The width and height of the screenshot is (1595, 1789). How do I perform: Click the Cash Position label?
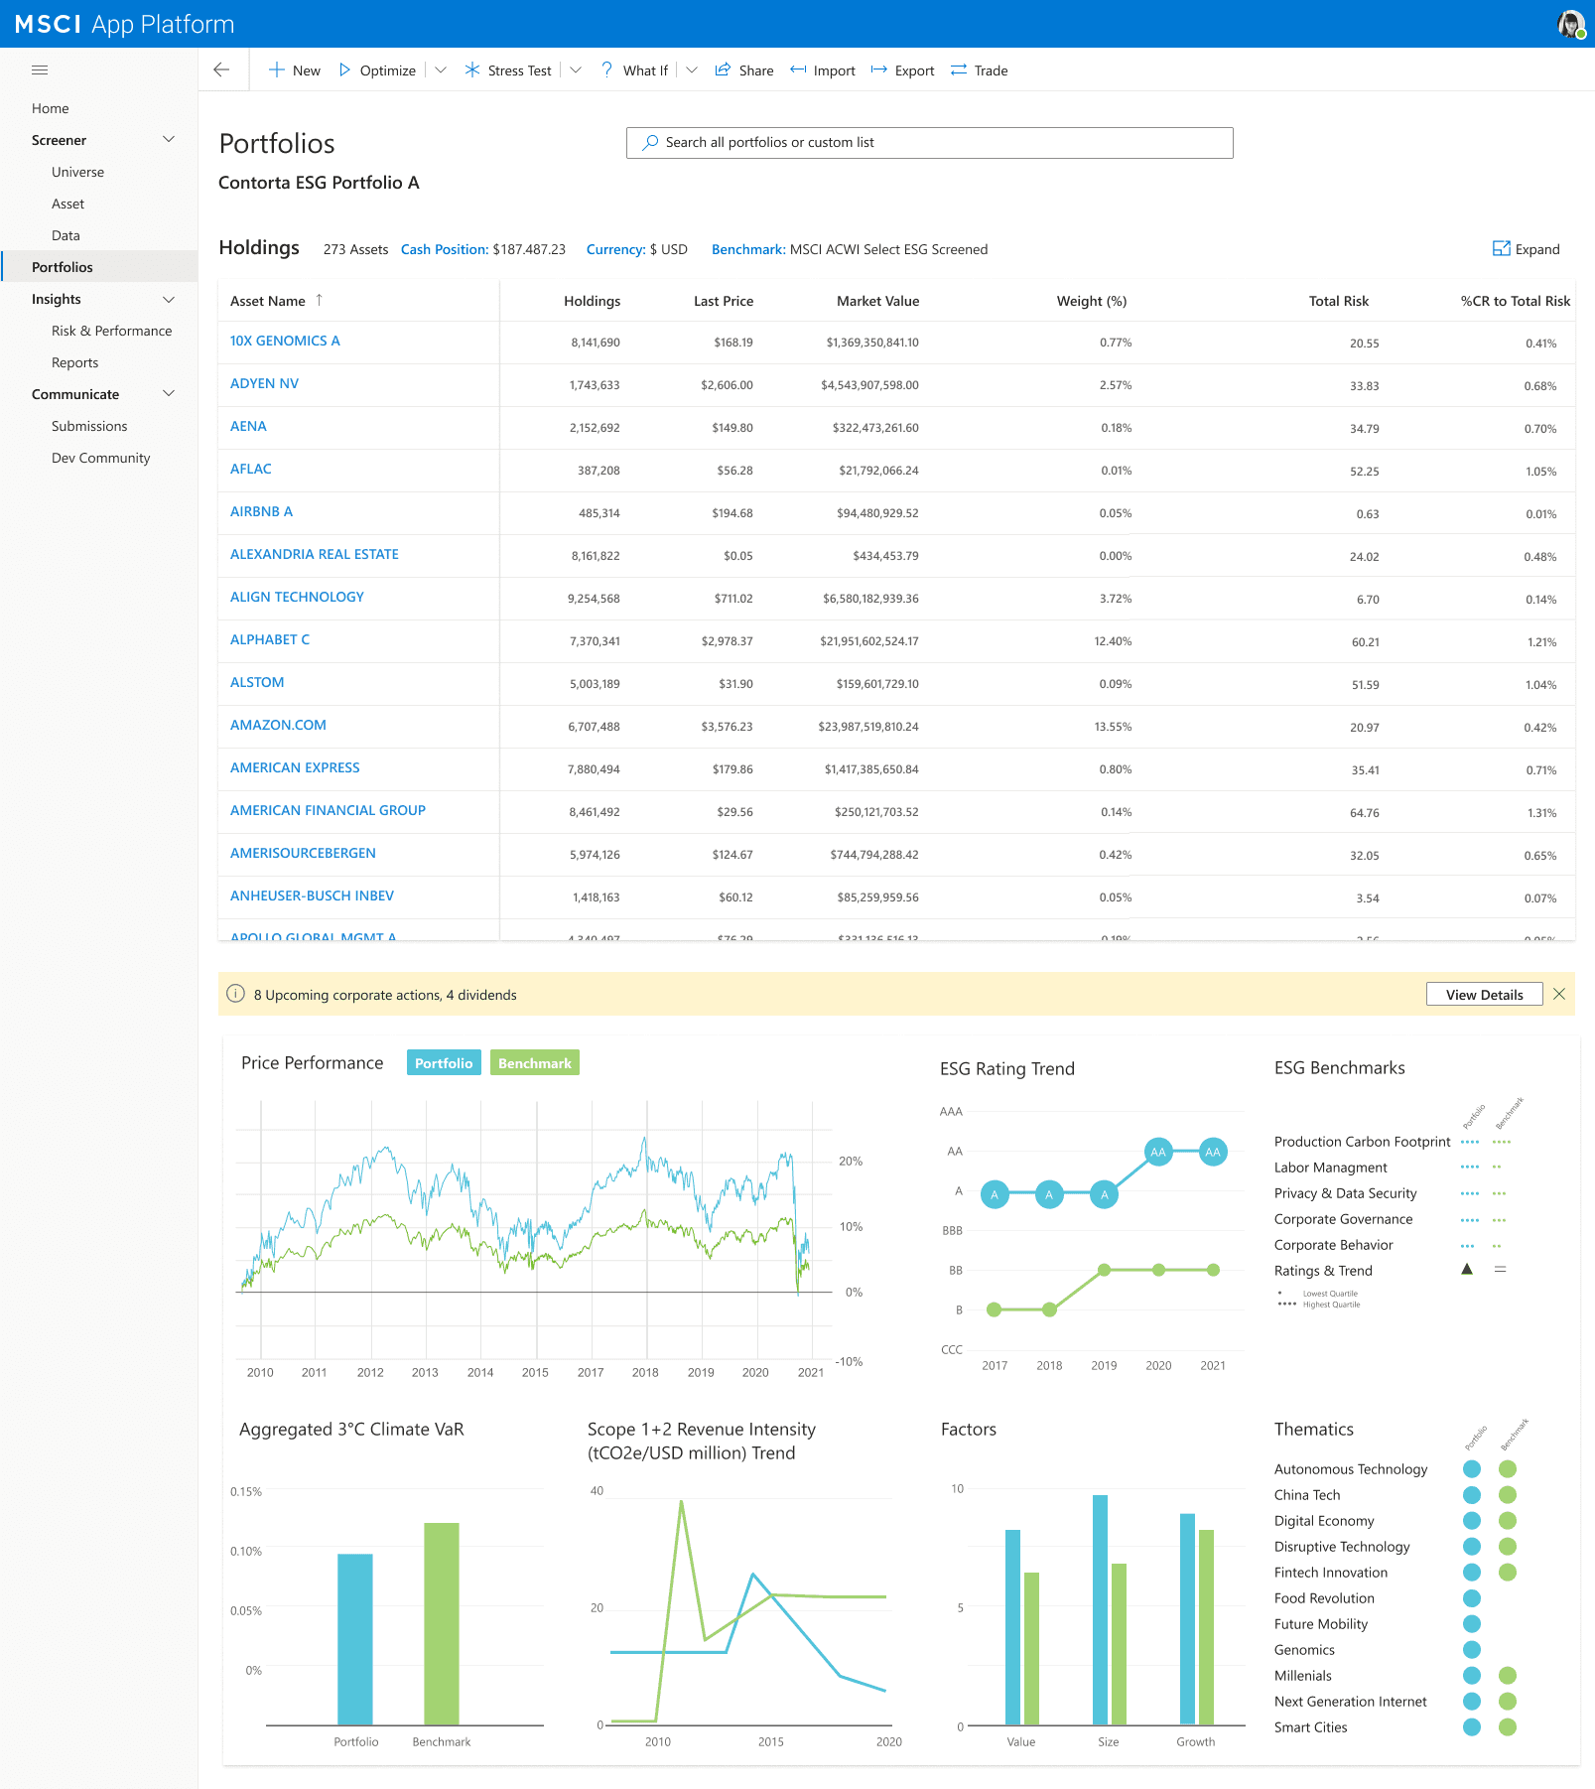click(445, 249)
